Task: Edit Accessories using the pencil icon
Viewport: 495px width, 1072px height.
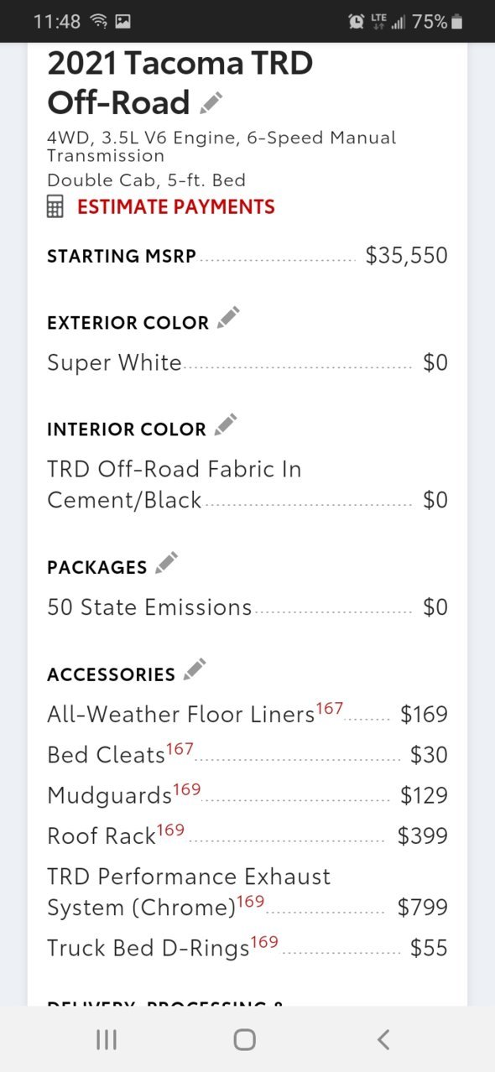Action: (195, 669)
